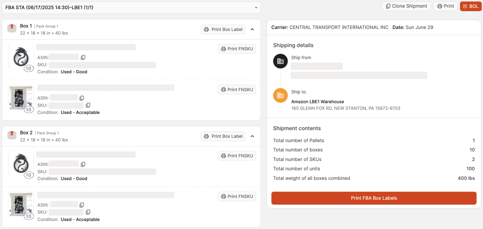Click the date Sun June 29
483x229 pixels.
tap(419, 27)
